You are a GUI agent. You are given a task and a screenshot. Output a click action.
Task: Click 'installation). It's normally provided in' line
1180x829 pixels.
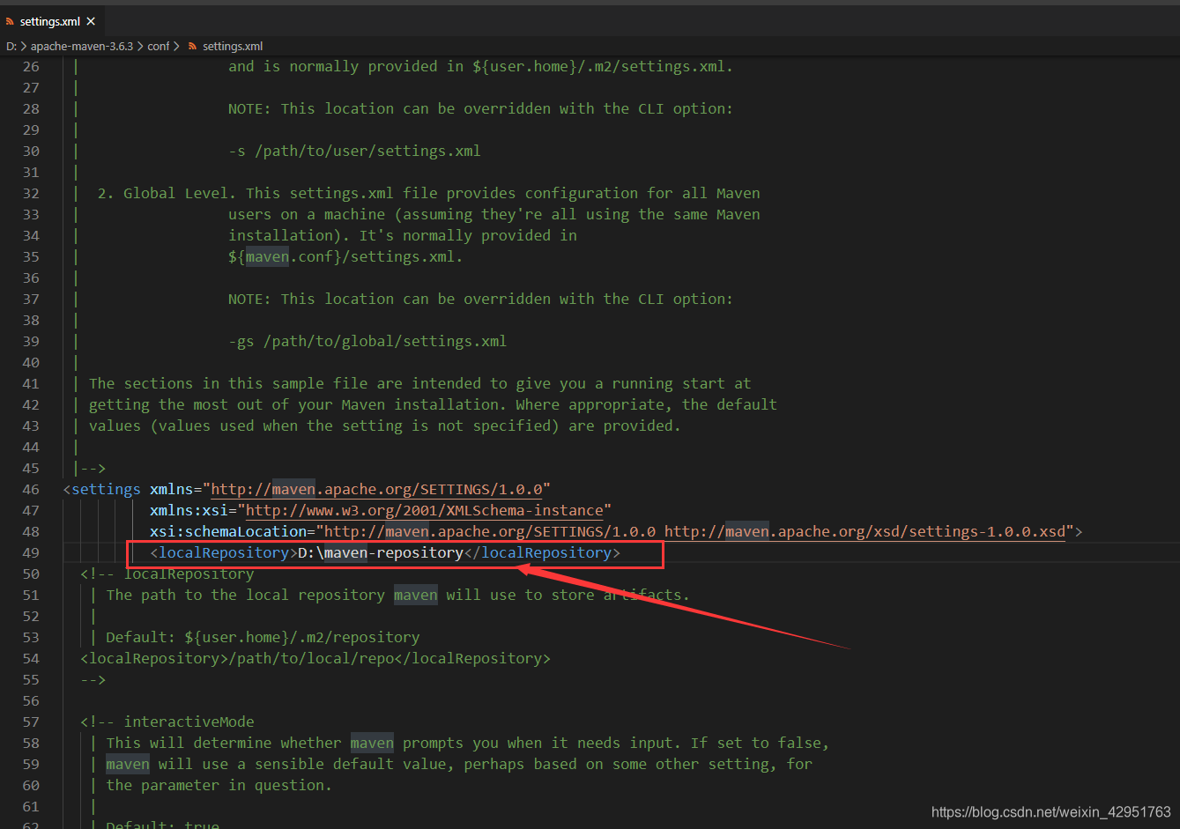point(403,235)
